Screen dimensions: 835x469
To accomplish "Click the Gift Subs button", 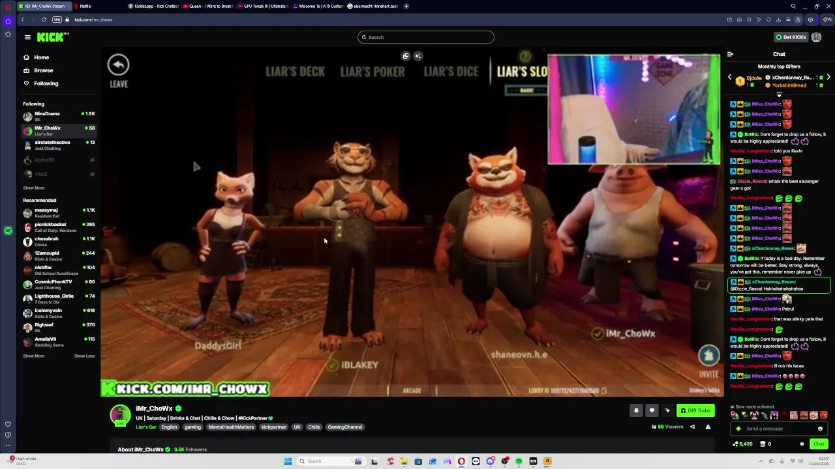I will coord(695,410).
